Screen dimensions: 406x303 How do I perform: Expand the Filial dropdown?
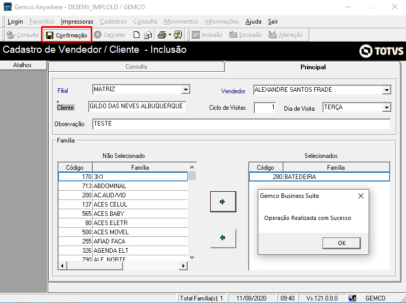coord(186,90)
